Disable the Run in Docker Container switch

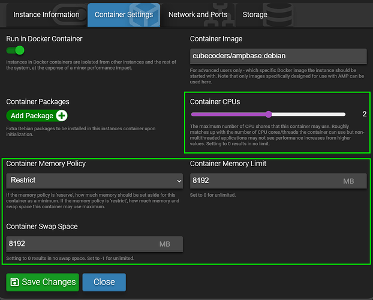pos(16,50)
